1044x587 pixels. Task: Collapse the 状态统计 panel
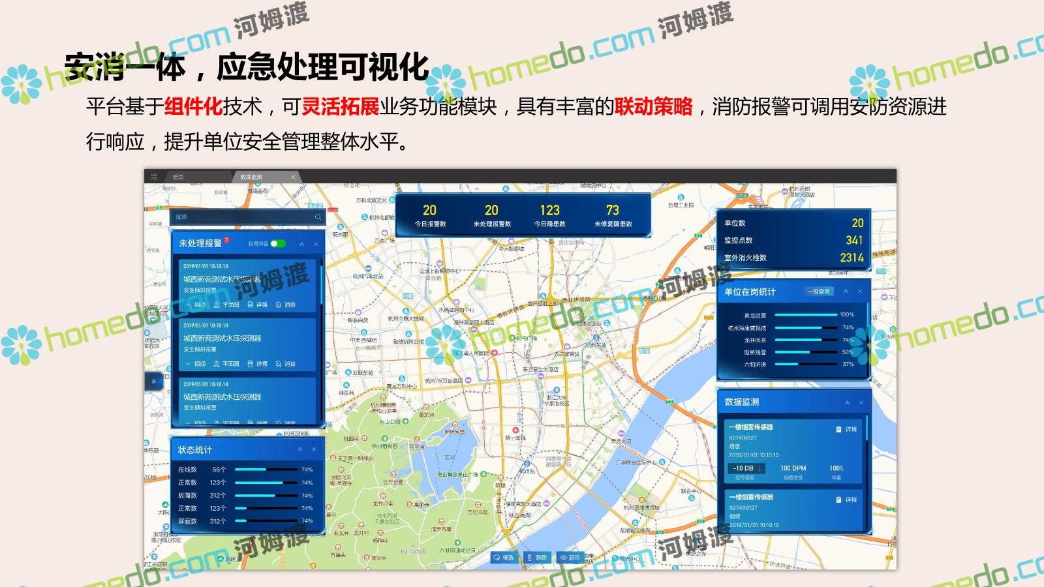click(x=300, y=449)
